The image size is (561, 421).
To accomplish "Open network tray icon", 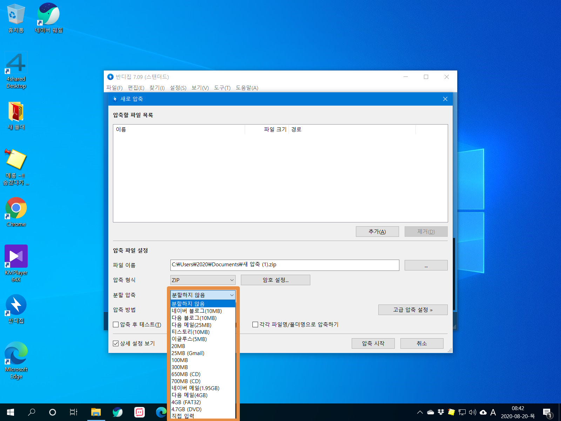I will (462, 412).
